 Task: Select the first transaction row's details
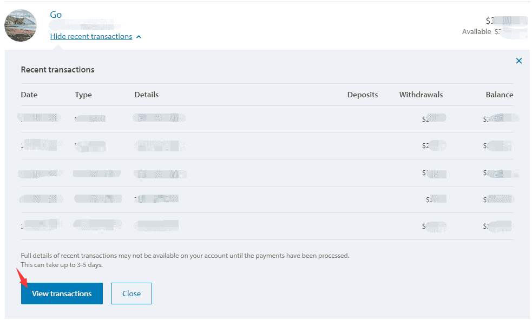click(159, 118)
